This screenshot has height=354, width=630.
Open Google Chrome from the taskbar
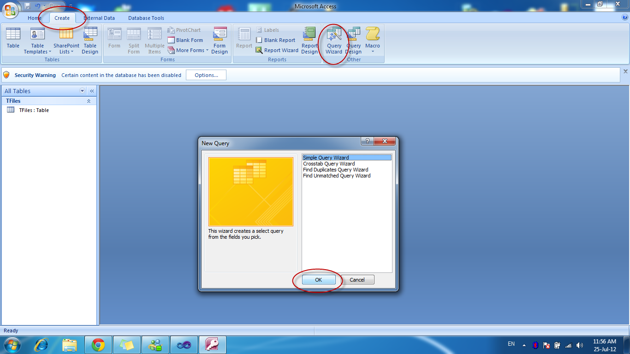[x=98, y=344]
